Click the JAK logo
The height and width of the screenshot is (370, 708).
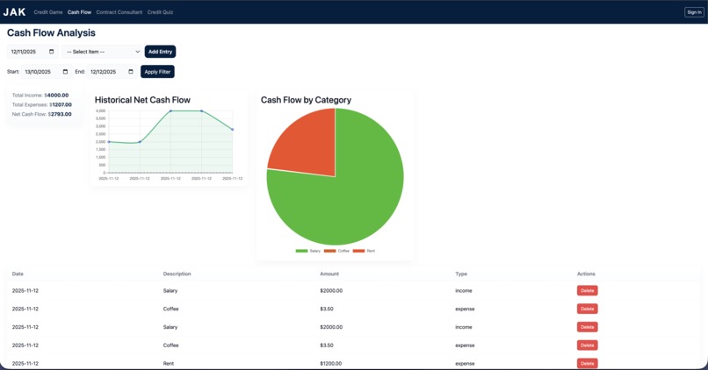(x=14, y=12)
